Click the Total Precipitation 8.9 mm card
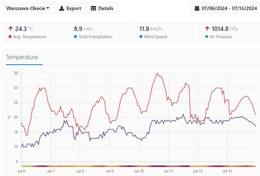 pyautogui.click(x=99, y=32)
